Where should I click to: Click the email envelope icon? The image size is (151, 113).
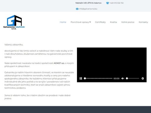coord(77,9)
